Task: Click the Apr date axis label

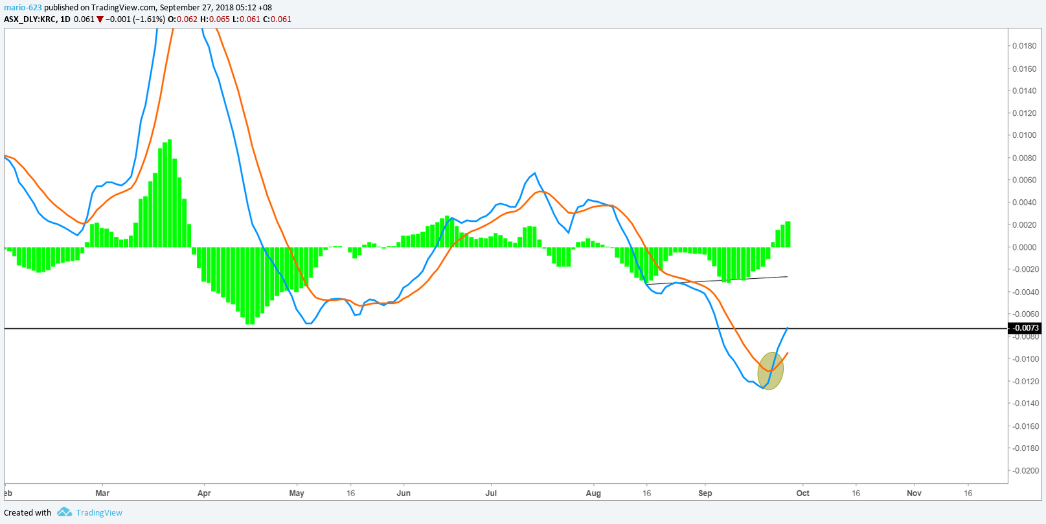Action: click(204, 493)
